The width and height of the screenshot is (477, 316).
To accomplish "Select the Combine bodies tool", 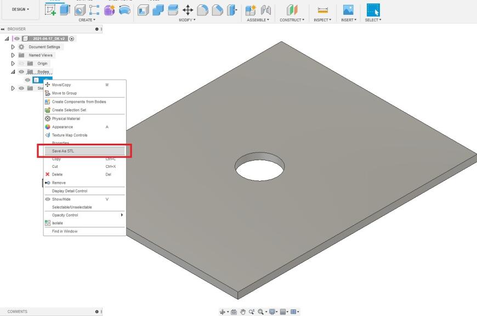I will [x=158, y=10].
